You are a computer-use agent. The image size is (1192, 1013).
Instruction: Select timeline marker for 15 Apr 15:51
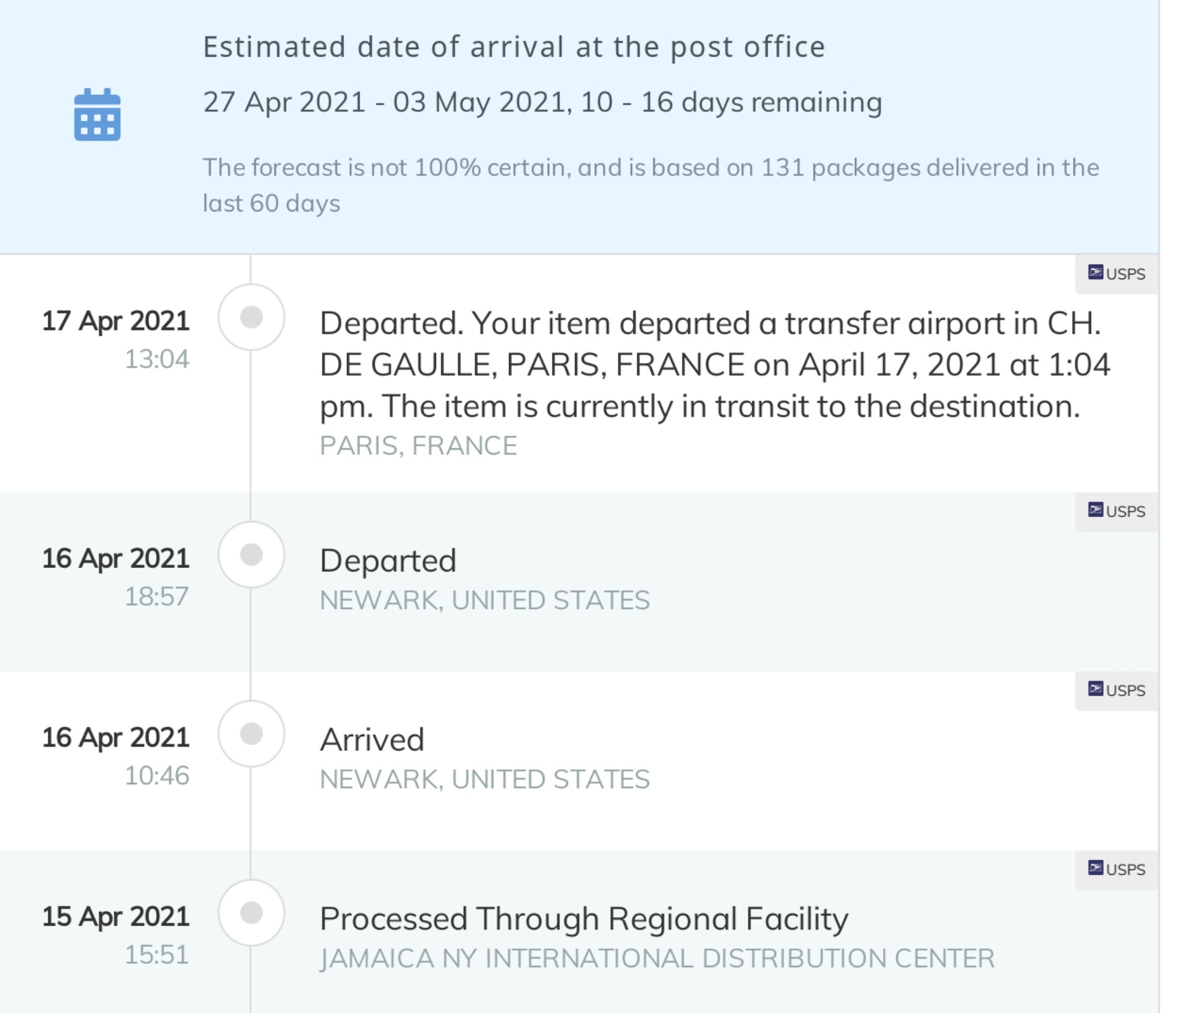click(251, 913)
